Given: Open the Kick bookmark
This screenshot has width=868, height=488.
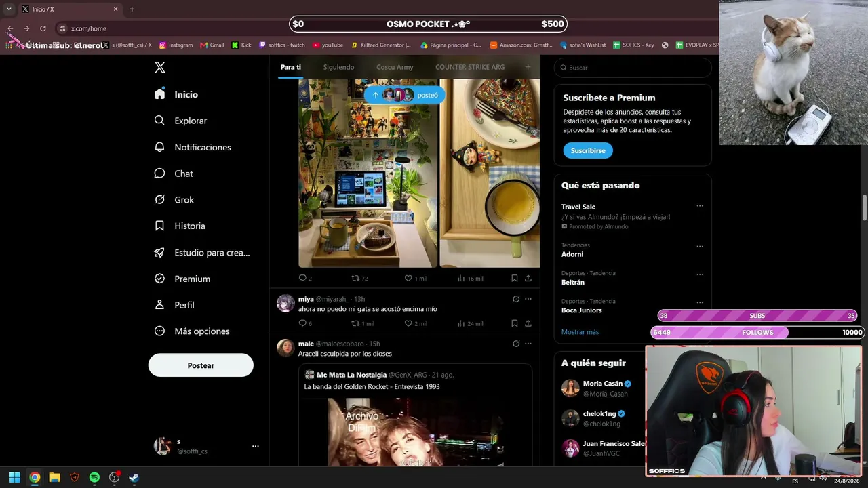Looking at the screenshot, I should 241,45.
